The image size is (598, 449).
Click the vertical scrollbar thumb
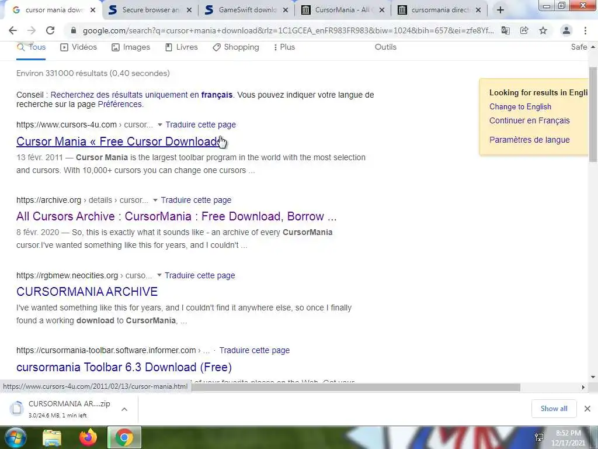tap(593, 115)
